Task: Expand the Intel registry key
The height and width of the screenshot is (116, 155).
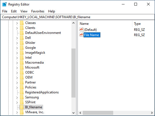Action: (17, 58)
